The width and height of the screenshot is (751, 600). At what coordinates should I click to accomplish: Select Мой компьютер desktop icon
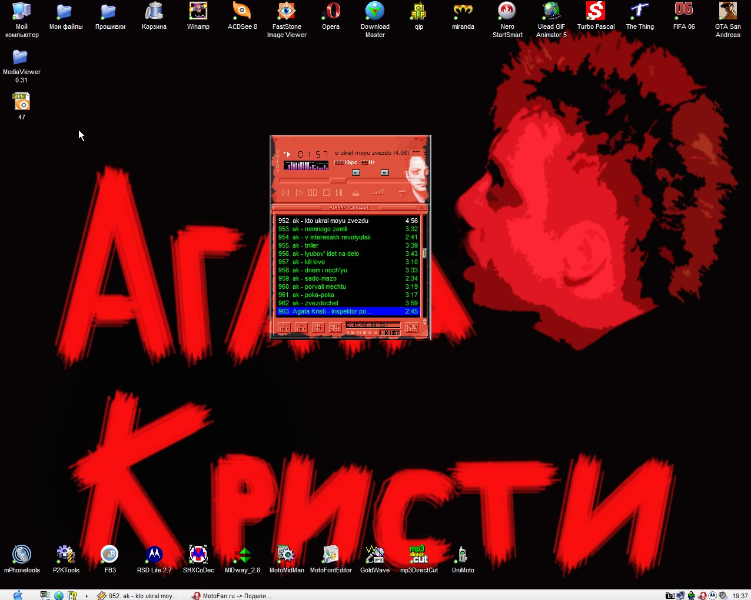click(x=22, y=20)
